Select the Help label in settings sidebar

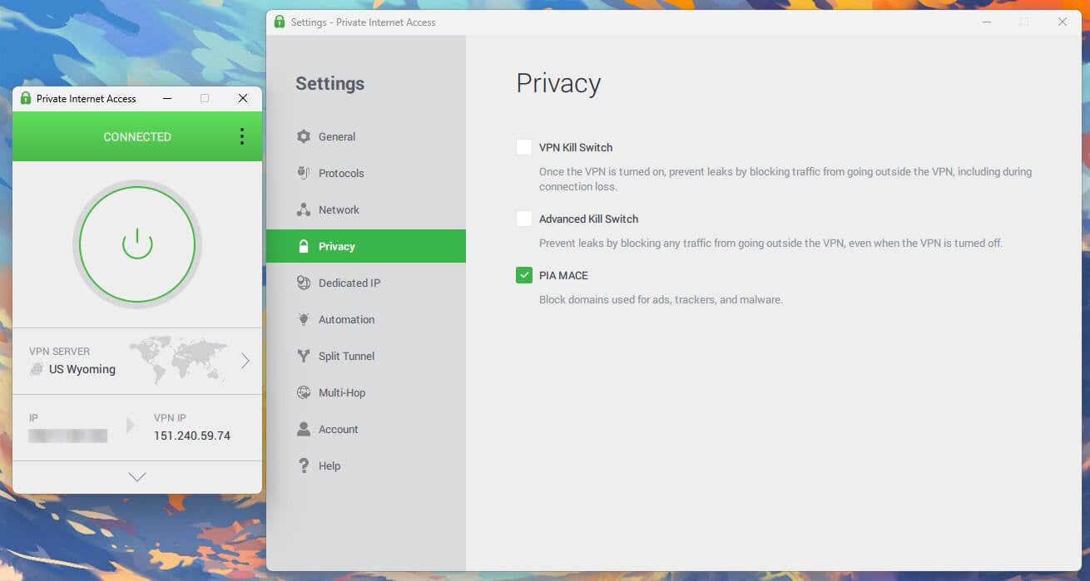[329, 465]
